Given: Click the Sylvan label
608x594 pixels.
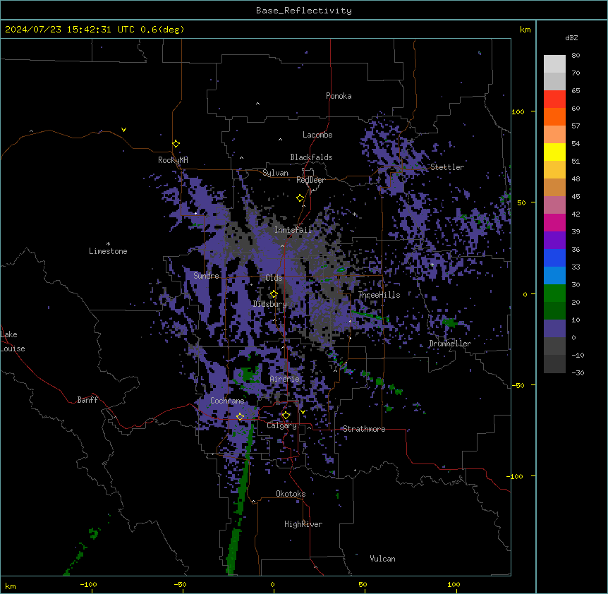Looking at the screenshot, I should [275, 173].
